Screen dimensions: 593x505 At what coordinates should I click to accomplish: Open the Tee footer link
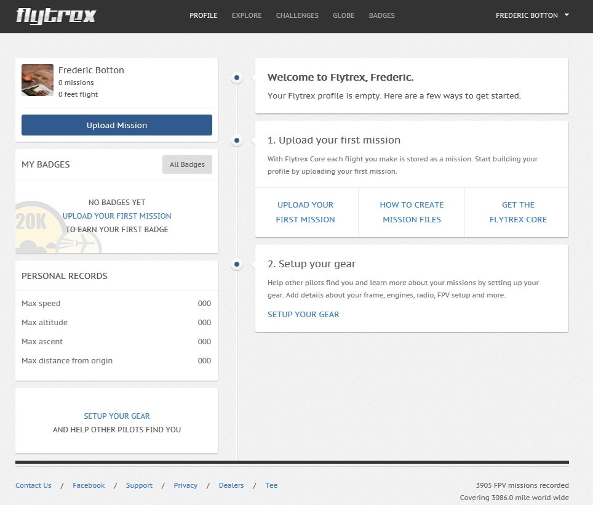click(x=271, y=485)
